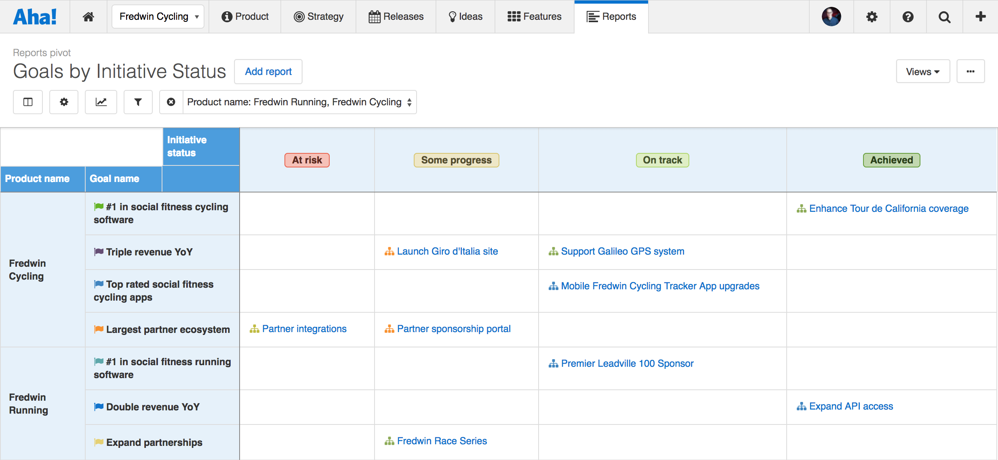This screenshot has width=998, height=460.
Task: Click the Add report button
Action: tap(268, 71)
